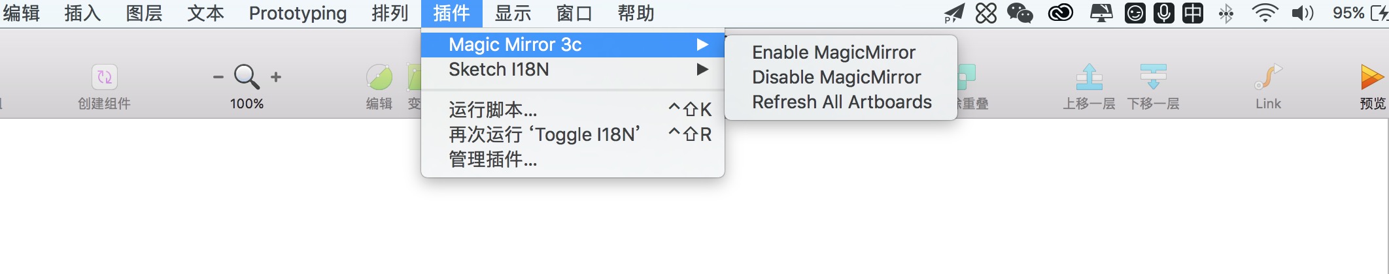
Task: Expand the Sketch I18N submenu
Action: point(573,69)
